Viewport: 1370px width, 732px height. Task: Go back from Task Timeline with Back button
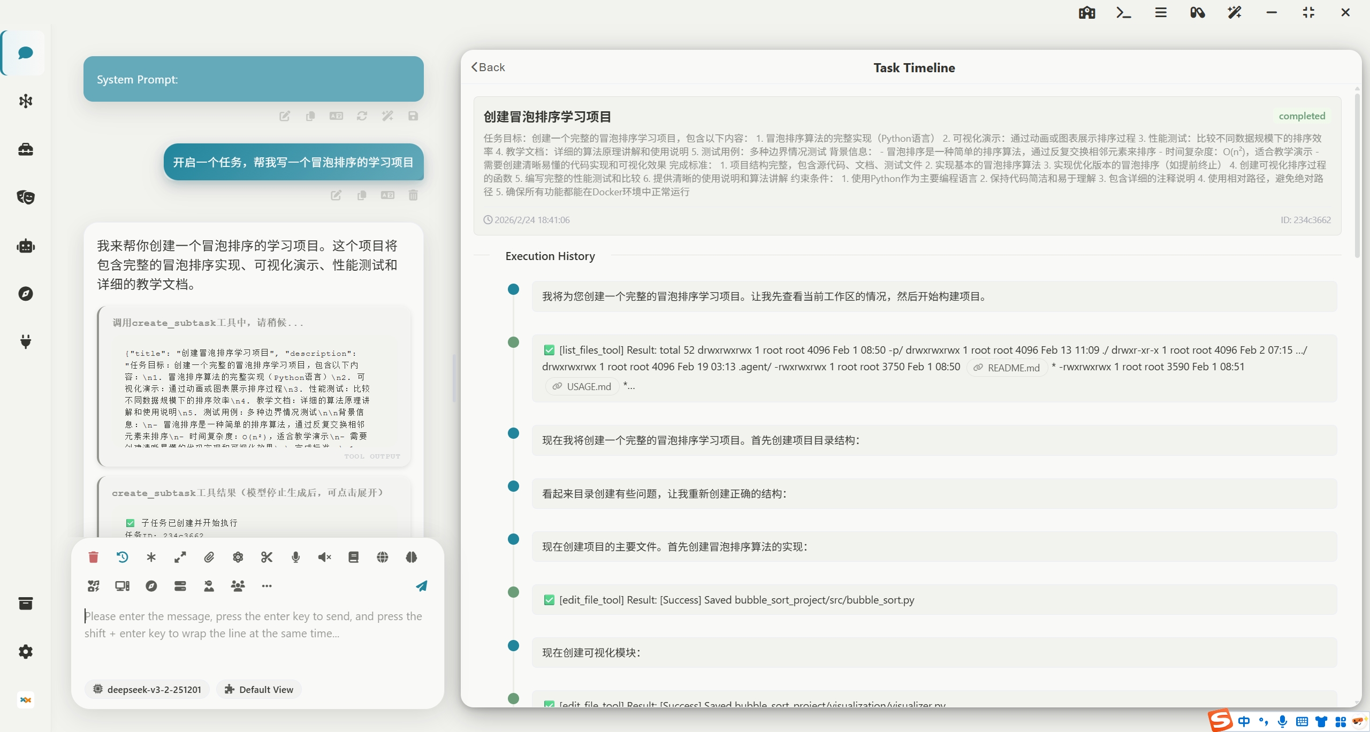pos(488,67)
